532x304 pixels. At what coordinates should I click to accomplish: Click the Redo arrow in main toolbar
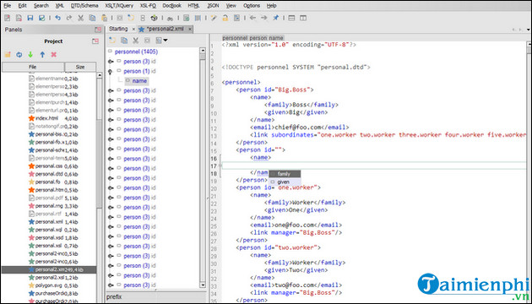(x=69, y=18)
